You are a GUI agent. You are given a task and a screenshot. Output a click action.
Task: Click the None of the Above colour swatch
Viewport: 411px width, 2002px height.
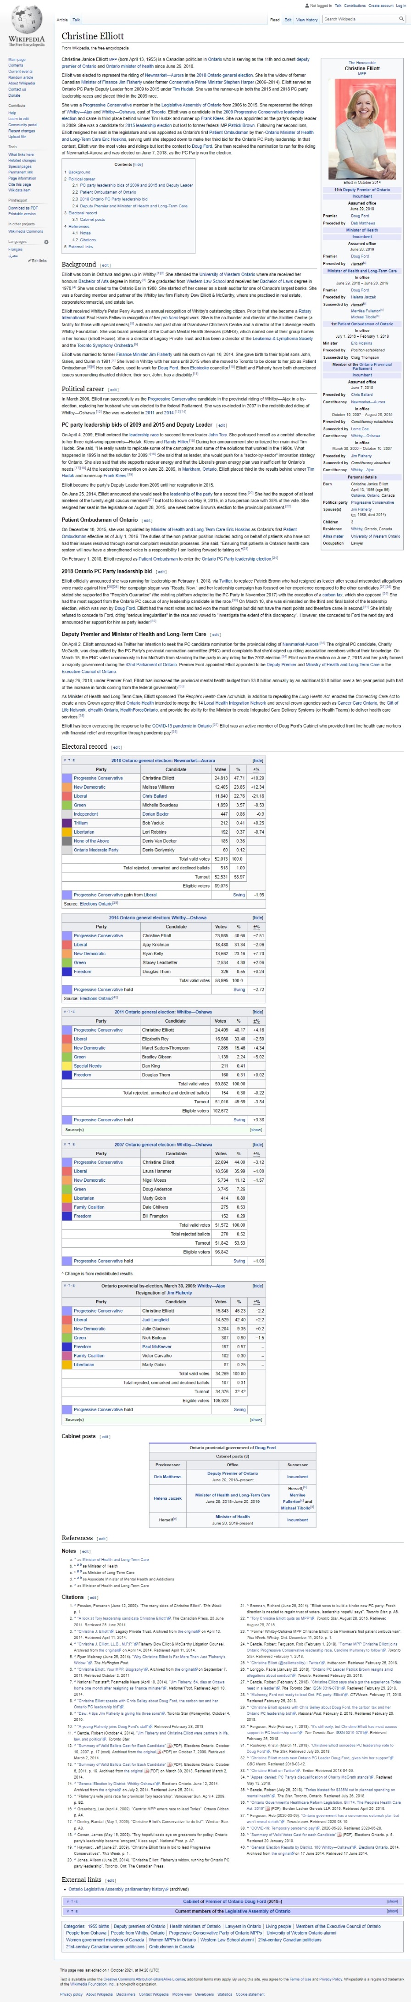coord(67,840)
